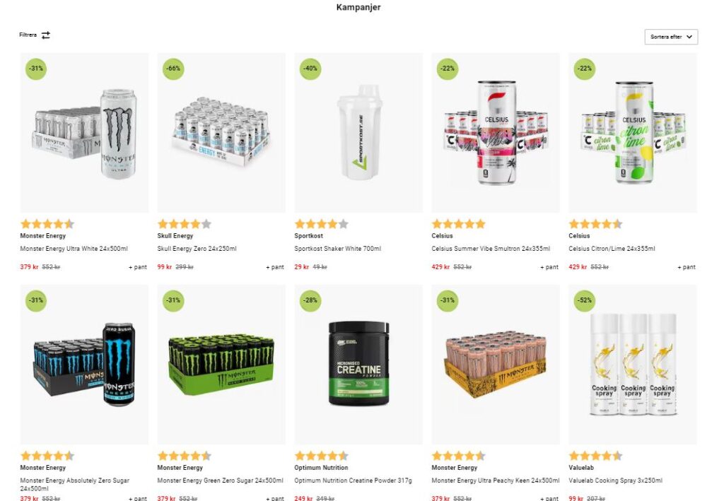Select the Sportkost Shaker White bottle image
Image resolution: width=724 pixels, height=501 pixels.
[358, 133]
